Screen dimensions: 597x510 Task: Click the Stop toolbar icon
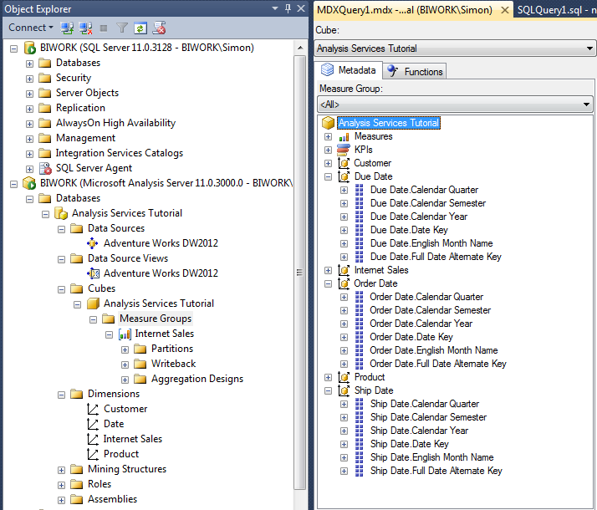[103, 28]
